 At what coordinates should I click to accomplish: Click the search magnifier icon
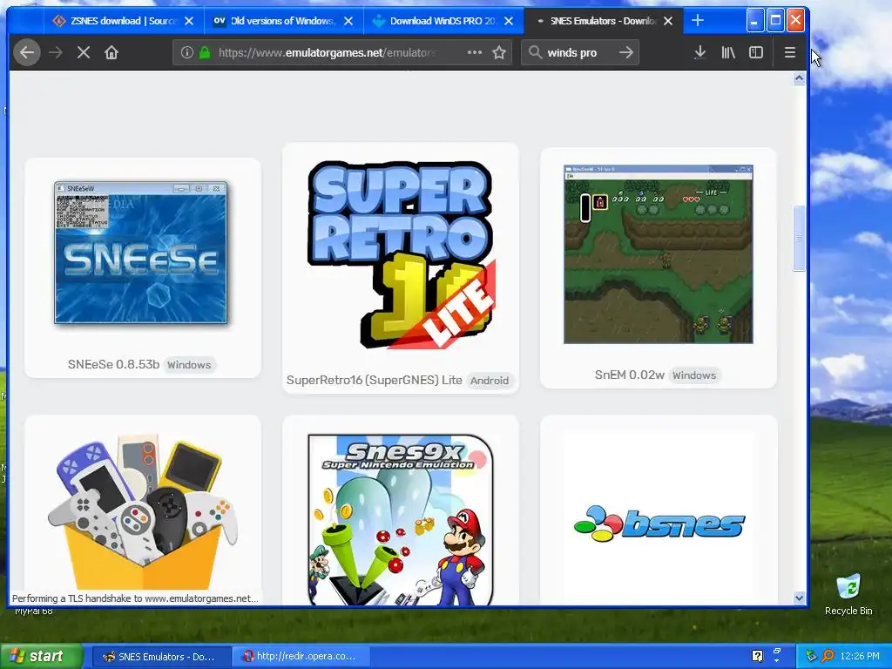pyautogui.click(x=535, y=52)
